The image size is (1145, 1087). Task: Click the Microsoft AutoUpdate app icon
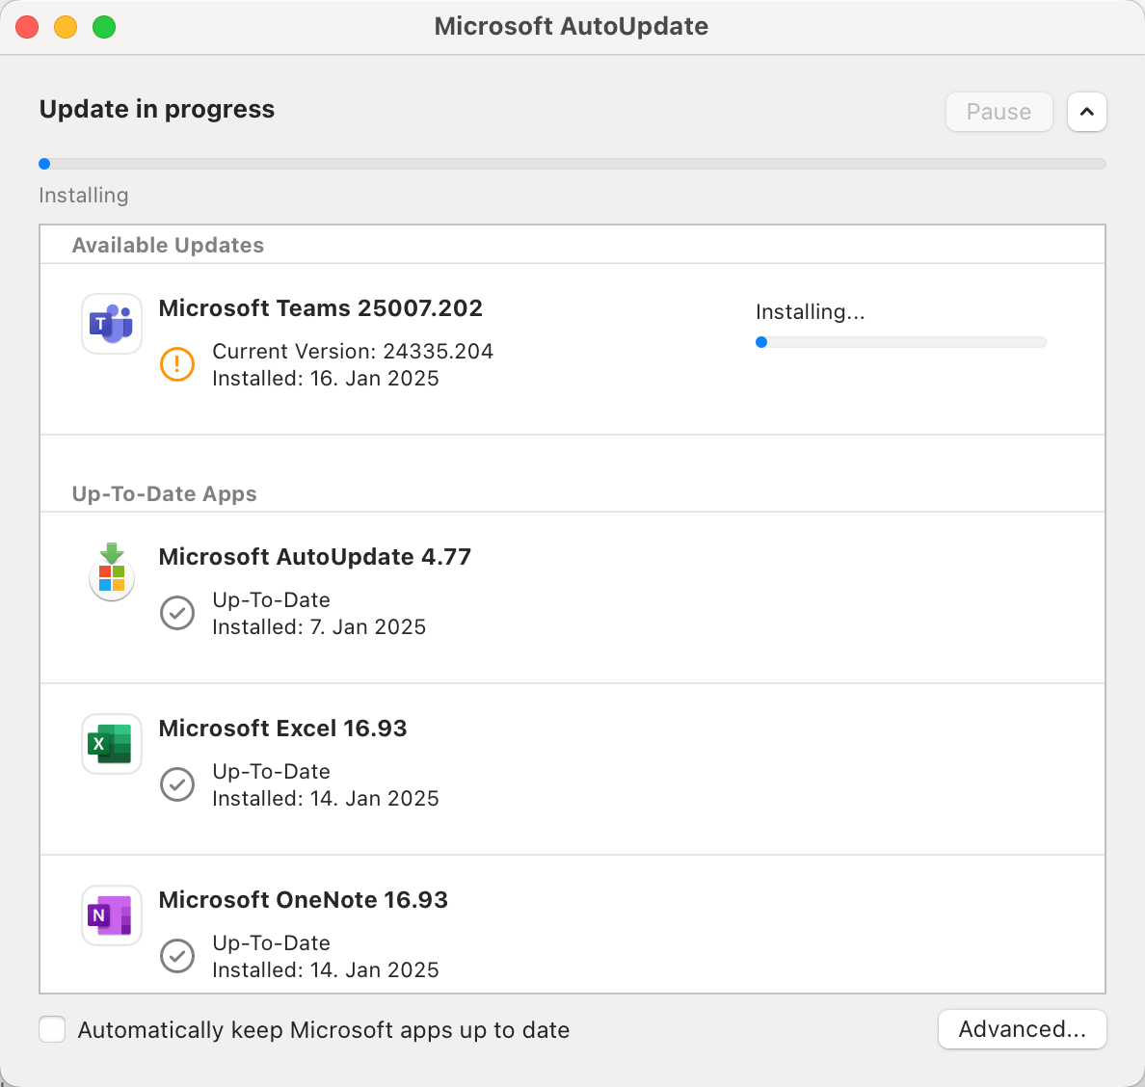[x=112, y=572]
